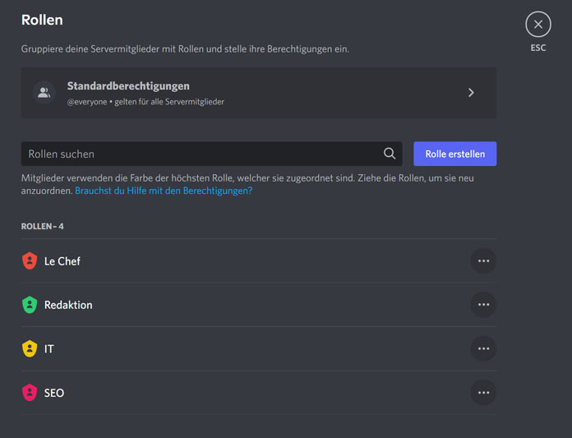This screenshot has height=438, width=572.
Task: Select the SEO role name
Action: [54, 393]
